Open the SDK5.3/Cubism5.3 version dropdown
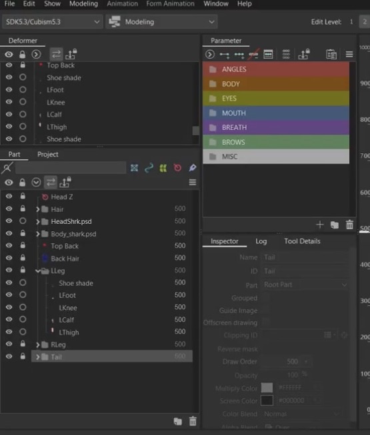This screenshot has width=370, height=435. click(x=52, y=21)
